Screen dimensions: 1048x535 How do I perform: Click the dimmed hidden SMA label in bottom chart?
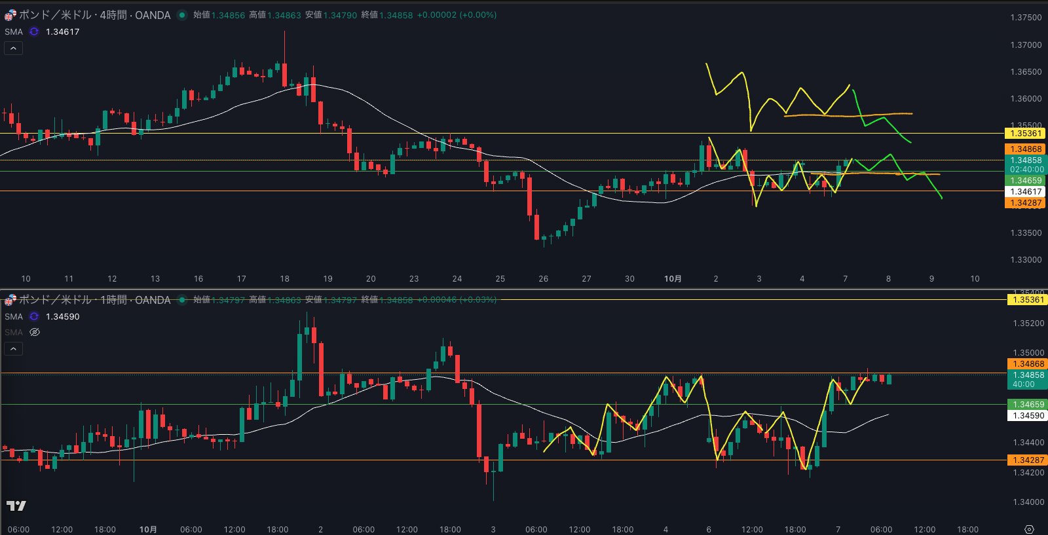pos(14,332)
